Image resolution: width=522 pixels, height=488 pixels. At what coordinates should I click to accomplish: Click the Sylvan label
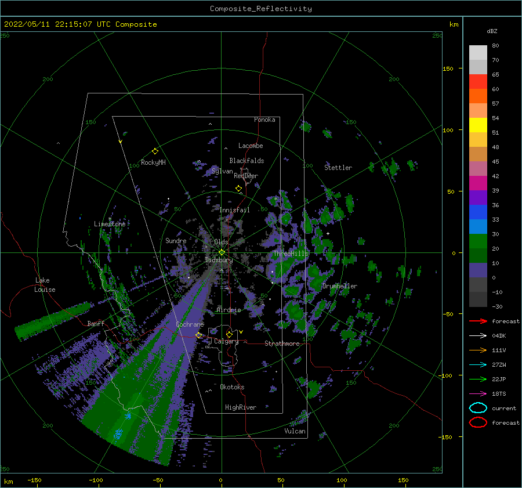click(222, 171)
